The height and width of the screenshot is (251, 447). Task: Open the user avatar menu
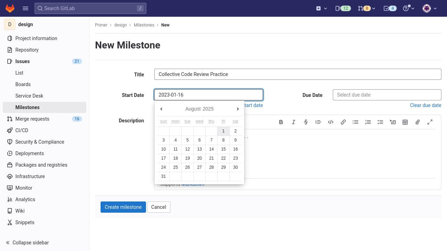pos(430,8)
